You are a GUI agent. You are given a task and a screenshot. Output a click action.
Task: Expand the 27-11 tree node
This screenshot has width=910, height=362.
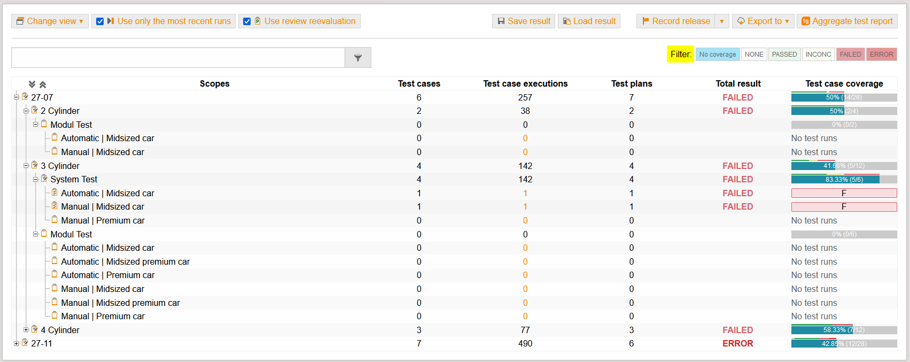pyautogui.click(x=16, y=343)
